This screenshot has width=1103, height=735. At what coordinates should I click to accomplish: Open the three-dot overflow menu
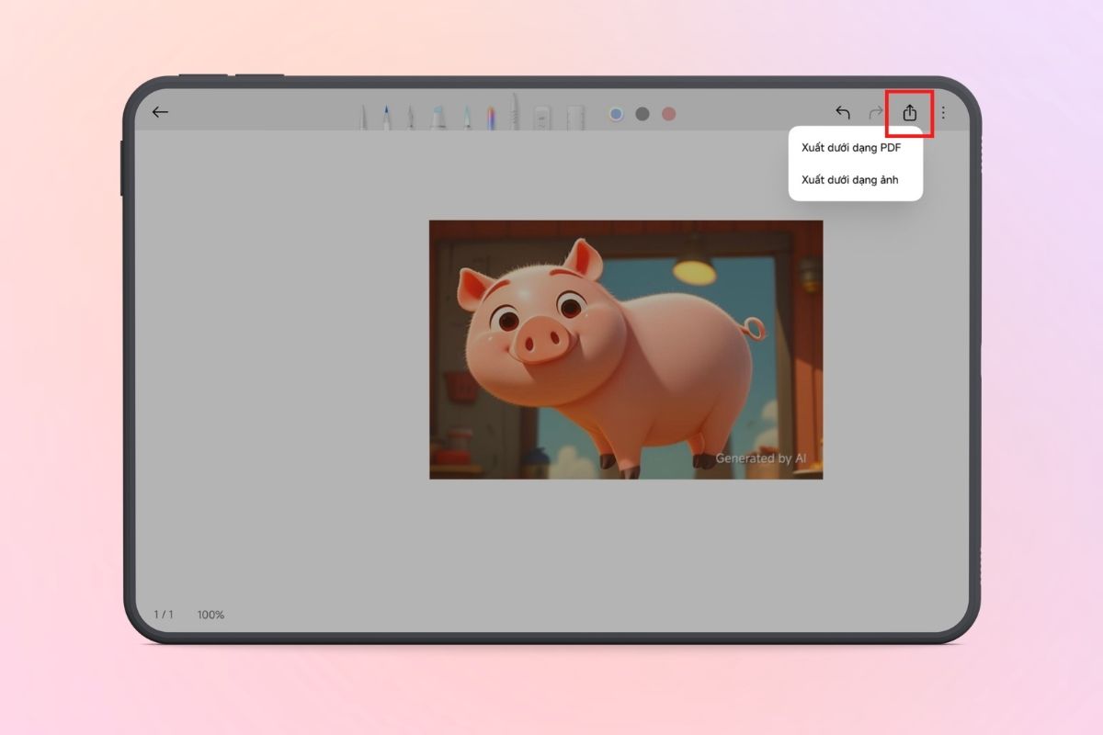click(942, 111)
